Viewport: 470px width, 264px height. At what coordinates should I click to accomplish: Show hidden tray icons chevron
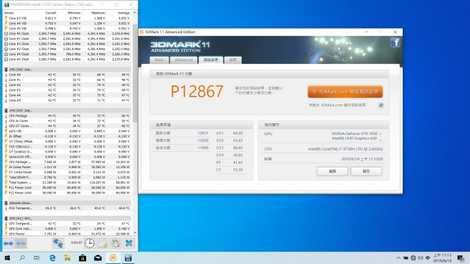click(x=398, y=258)
